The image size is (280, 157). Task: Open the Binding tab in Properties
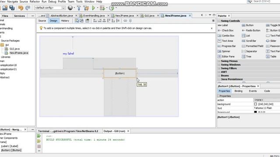(238, 91)
